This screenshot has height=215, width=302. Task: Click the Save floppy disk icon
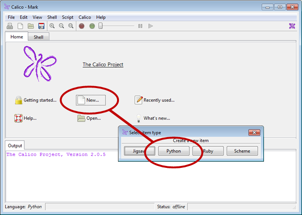coord(41,26)
